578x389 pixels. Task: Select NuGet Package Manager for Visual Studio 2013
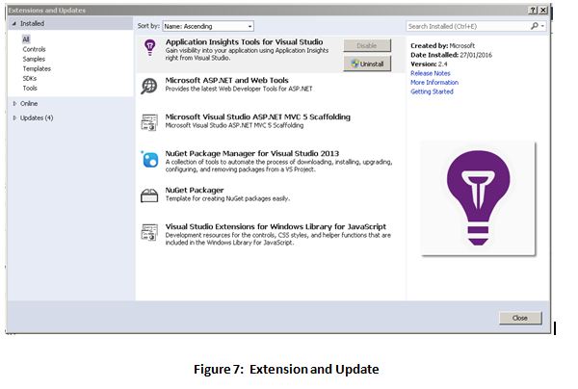click(x=251, y=153)
